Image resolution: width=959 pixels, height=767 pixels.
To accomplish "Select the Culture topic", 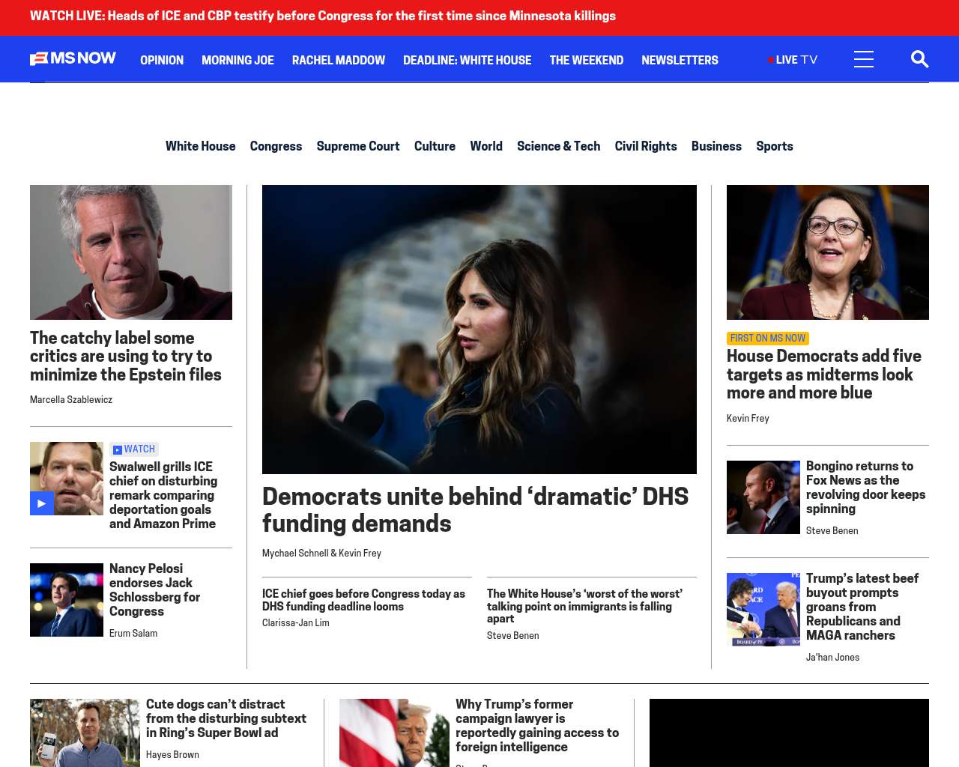I will (x=435, y=146).
